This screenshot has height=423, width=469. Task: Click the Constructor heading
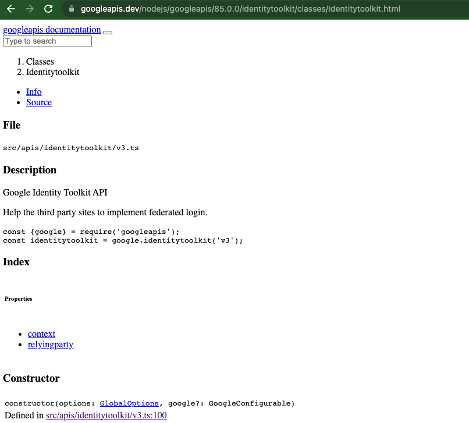coord(31,378)
